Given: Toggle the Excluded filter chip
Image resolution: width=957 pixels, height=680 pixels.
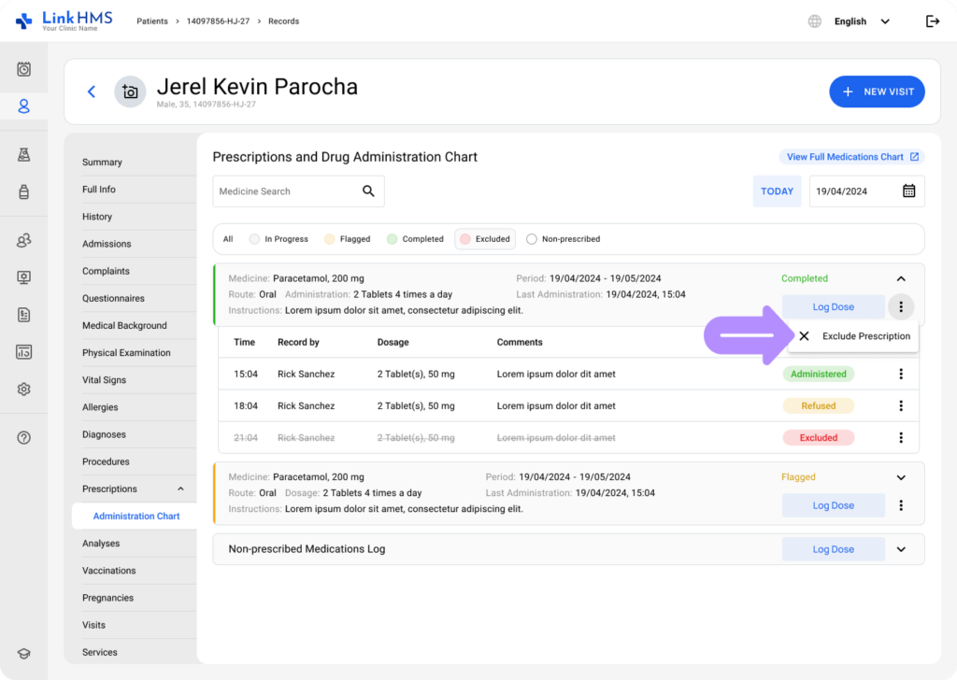Looking at the screenshot, I should (484, 239).
